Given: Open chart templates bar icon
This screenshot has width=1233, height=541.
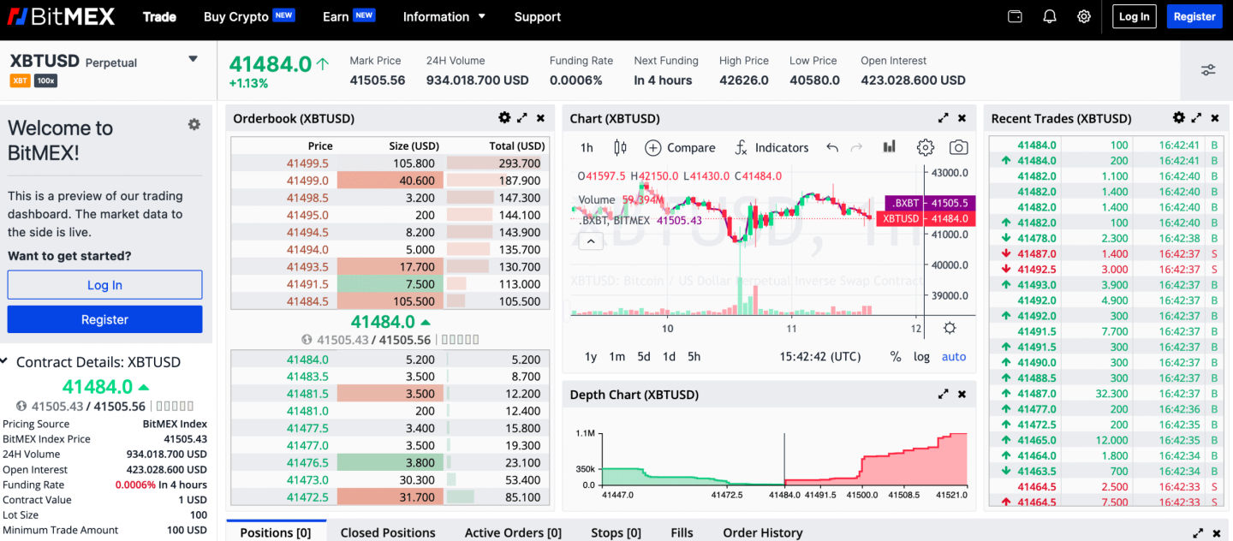Looking at the screenshot, I should point(890,147).
